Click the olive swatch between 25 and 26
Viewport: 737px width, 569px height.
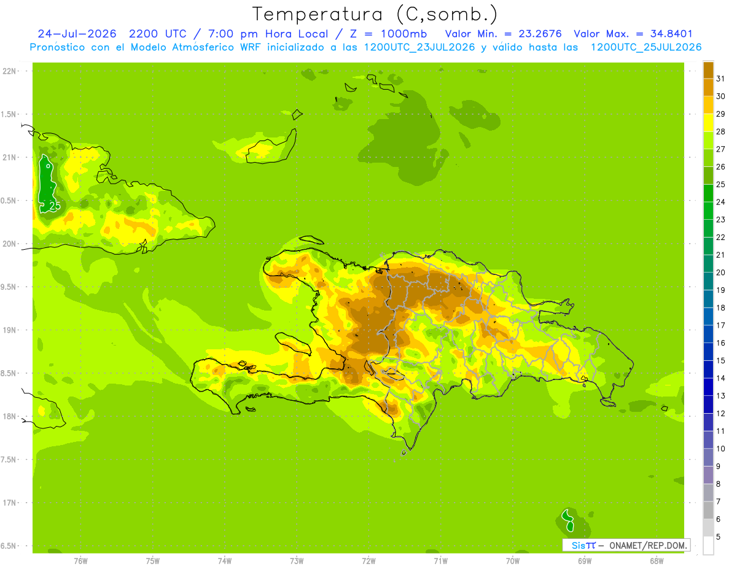point(708,176)
